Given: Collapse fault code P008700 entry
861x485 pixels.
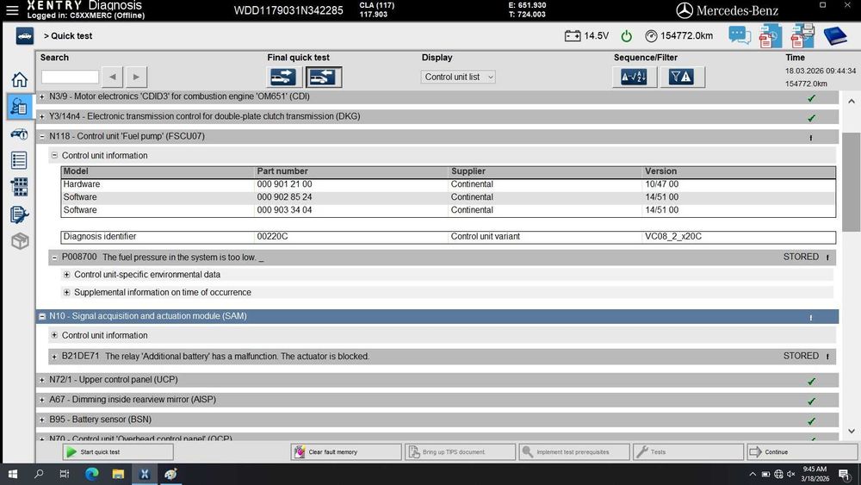Looking at the screenshot, I should click(x=54, y=258).
